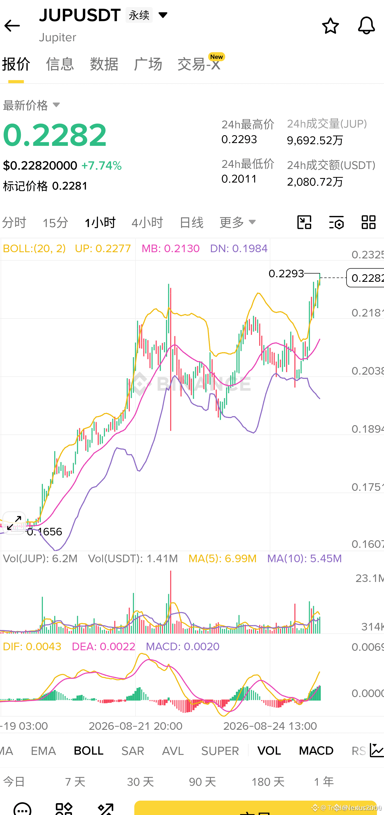Toggle the SUPER indicator
384x815 pixels.
click(x=220, y=751)
